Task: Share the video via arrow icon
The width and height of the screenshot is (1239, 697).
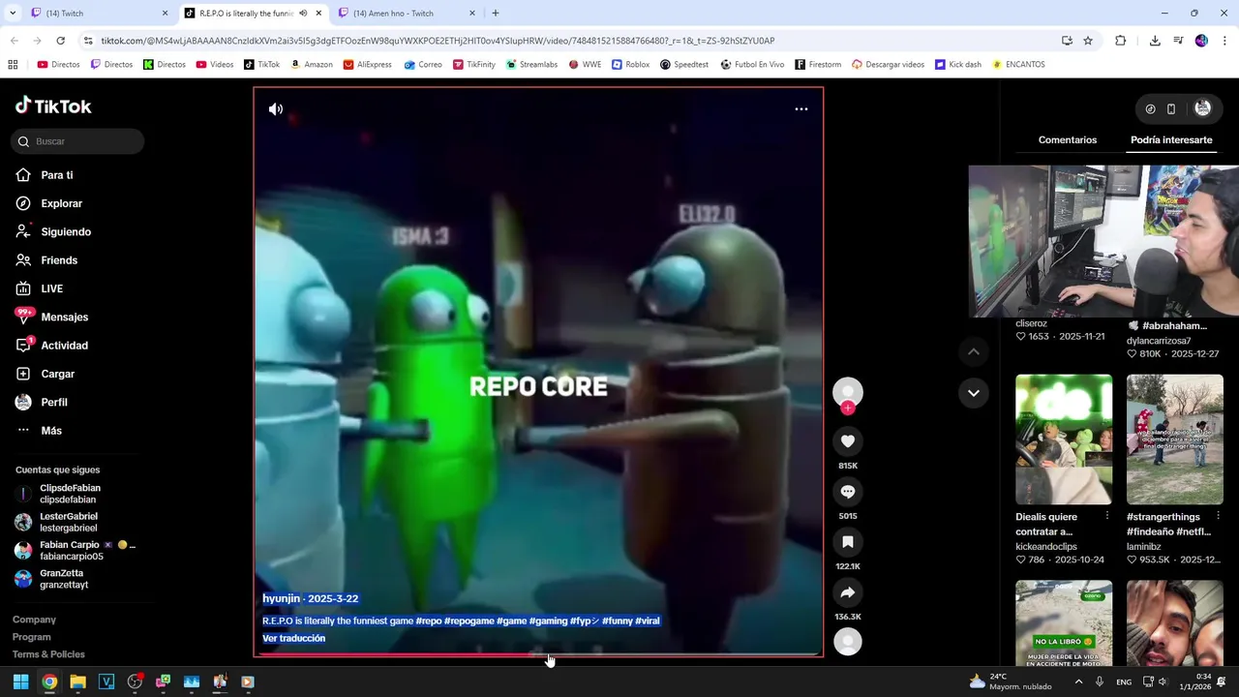Action: [848, 592]
